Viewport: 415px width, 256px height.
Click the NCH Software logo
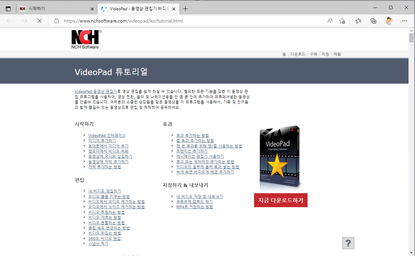click(x=86, y=39)
